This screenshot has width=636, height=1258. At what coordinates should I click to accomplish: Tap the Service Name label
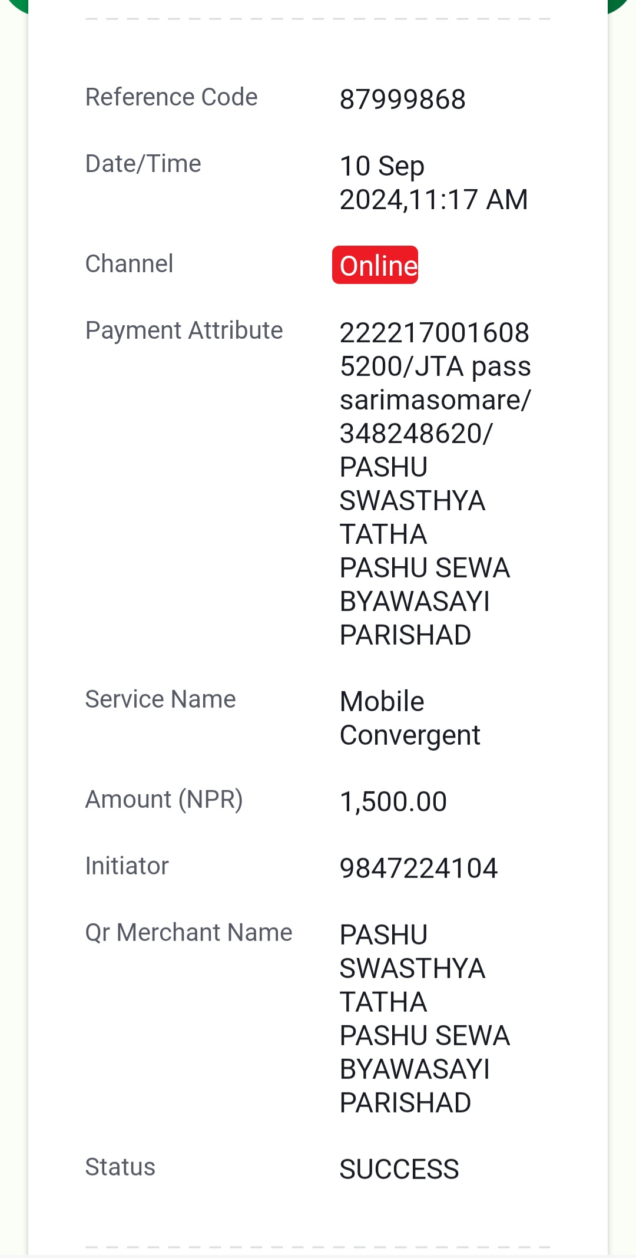[161, 699]
